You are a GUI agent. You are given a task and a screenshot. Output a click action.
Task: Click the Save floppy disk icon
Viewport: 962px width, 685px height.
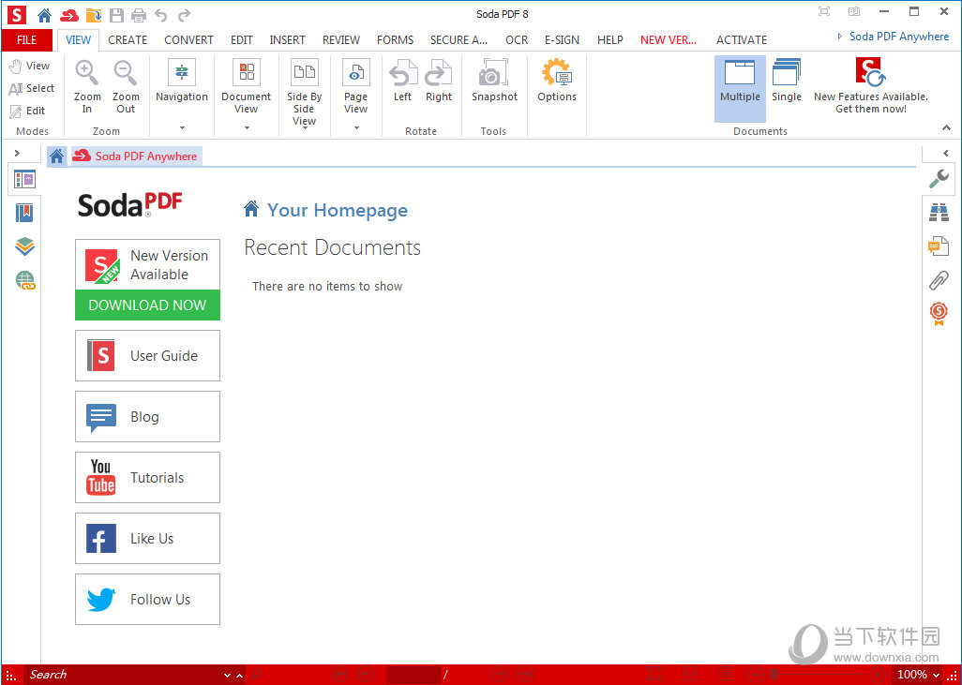pyautogui.click(x=116, y=15)
